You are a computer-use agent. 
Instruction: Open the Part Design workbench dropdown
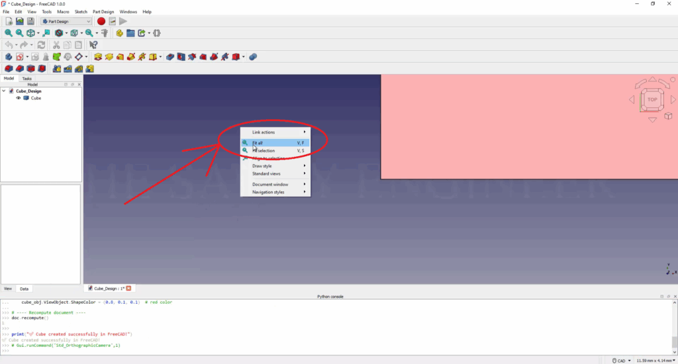[x=68, y=21]
